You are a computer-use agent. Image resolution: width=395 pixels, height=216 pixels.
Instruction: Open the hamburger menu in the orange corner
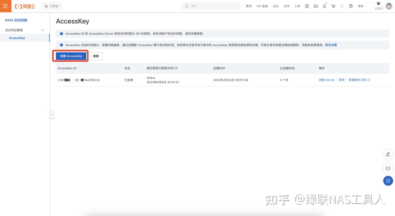pos(6,6)
